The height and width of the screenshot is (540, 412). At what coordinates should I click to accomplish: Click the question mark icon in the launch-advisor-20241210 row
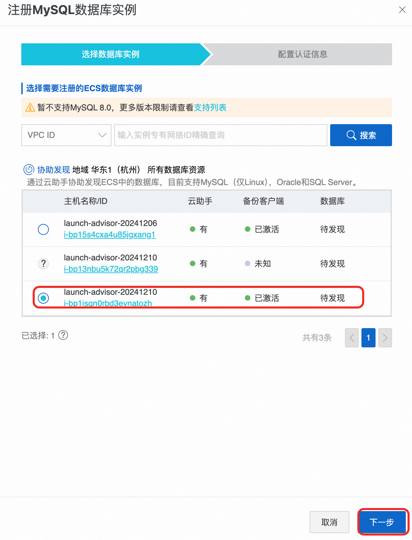[x=43, y=264]
